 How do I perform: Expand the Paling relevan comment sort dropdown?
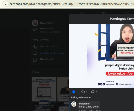81,97
